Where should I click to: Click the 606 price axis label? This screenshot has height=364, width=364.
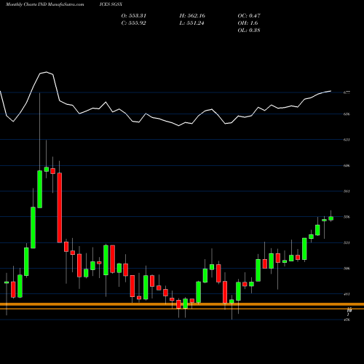click(x=347, y=165)
